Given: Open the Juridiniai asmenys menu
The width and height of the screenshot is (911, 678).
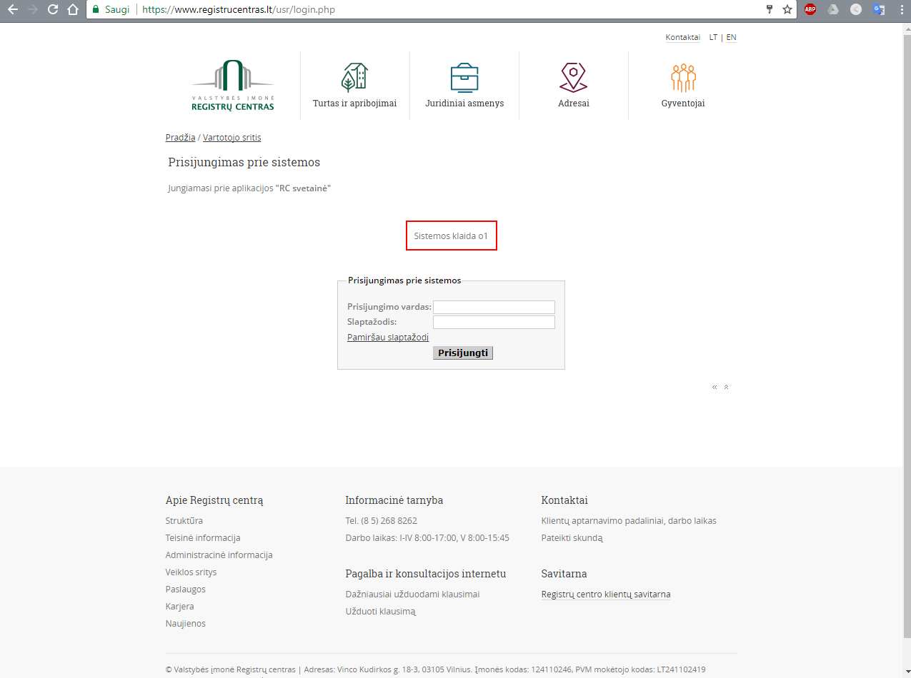Looking at the screenshot, I should (464, 103).
